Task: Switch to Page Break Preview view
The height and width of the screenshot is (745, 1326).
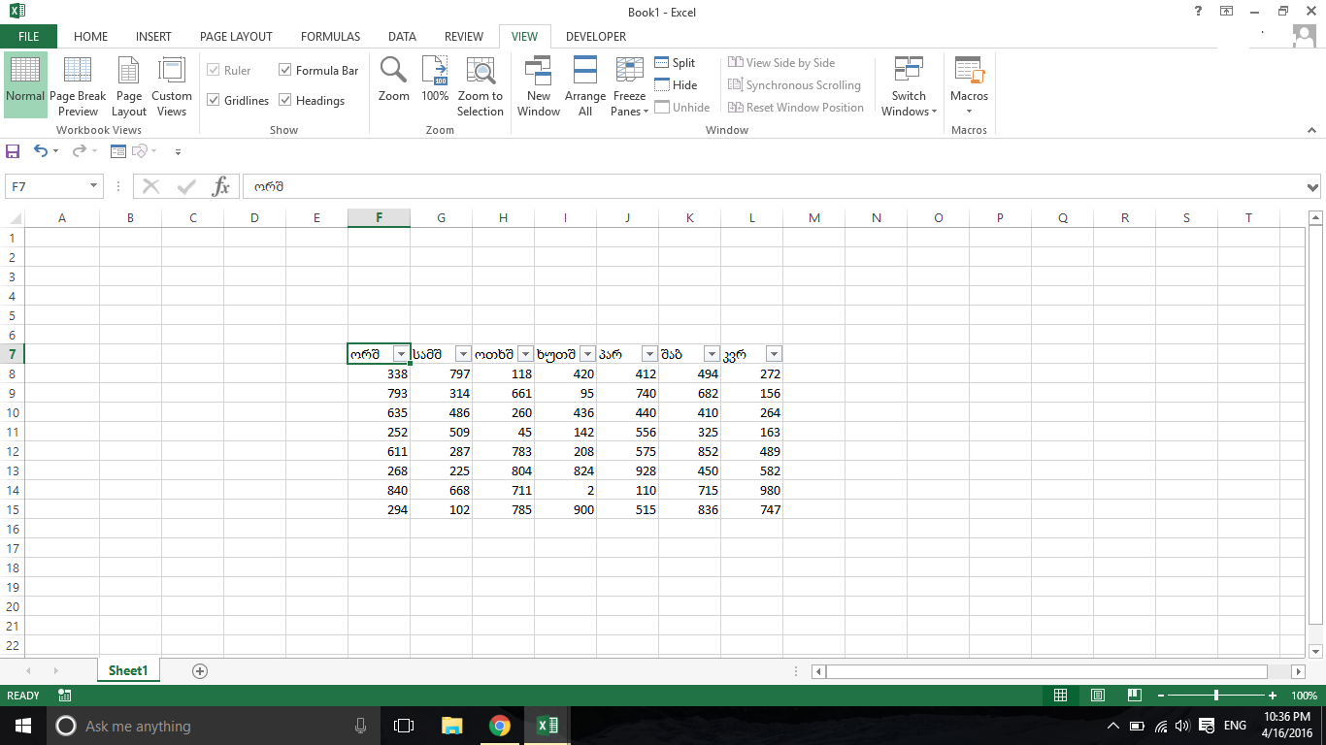Action: [x=78, y=86]
